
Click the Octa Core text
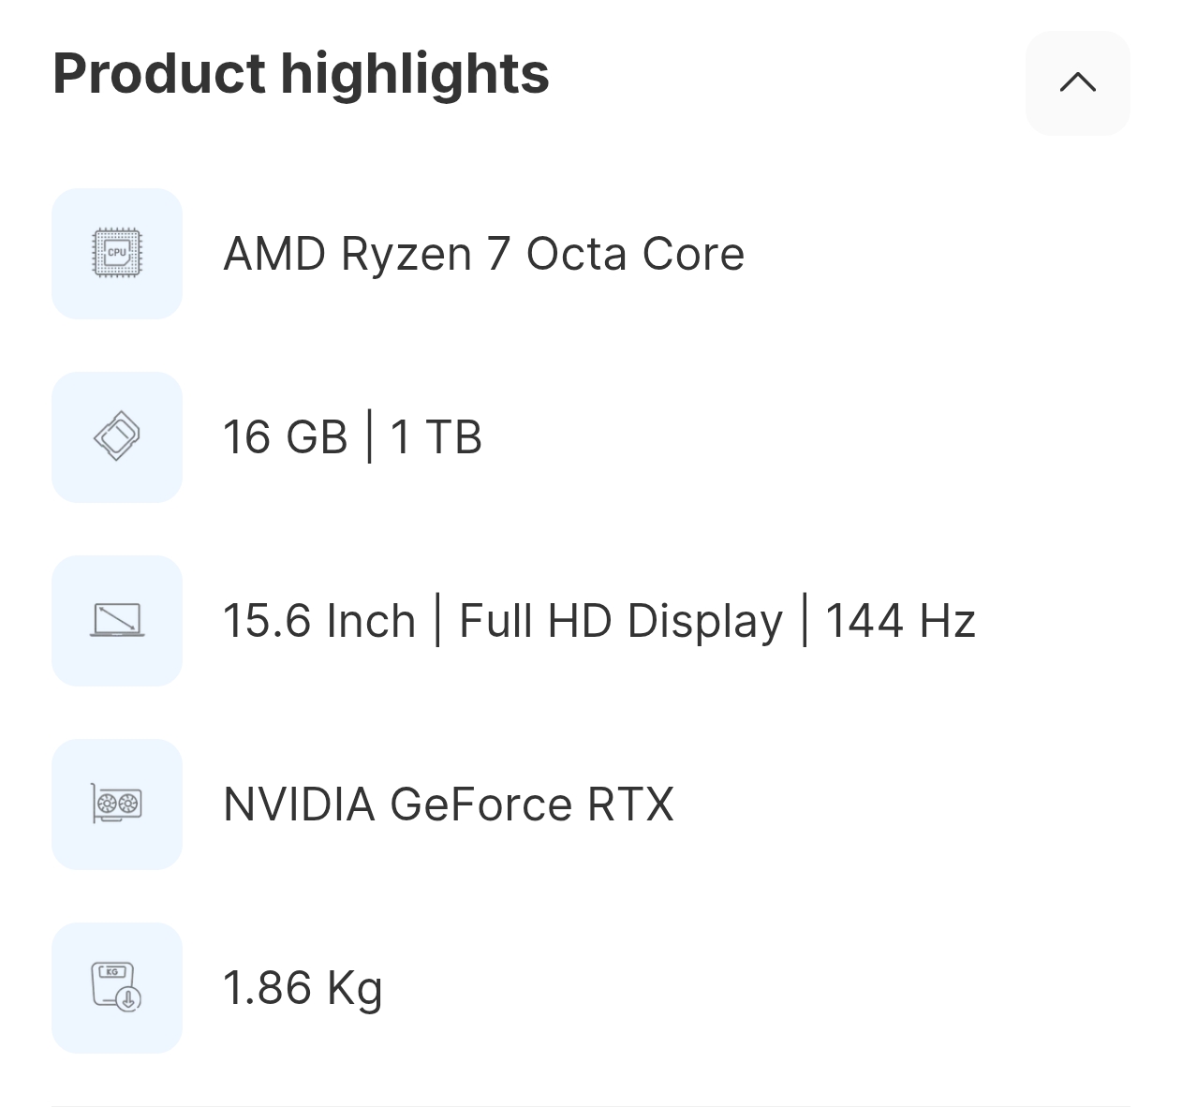[x=635, y=254]
